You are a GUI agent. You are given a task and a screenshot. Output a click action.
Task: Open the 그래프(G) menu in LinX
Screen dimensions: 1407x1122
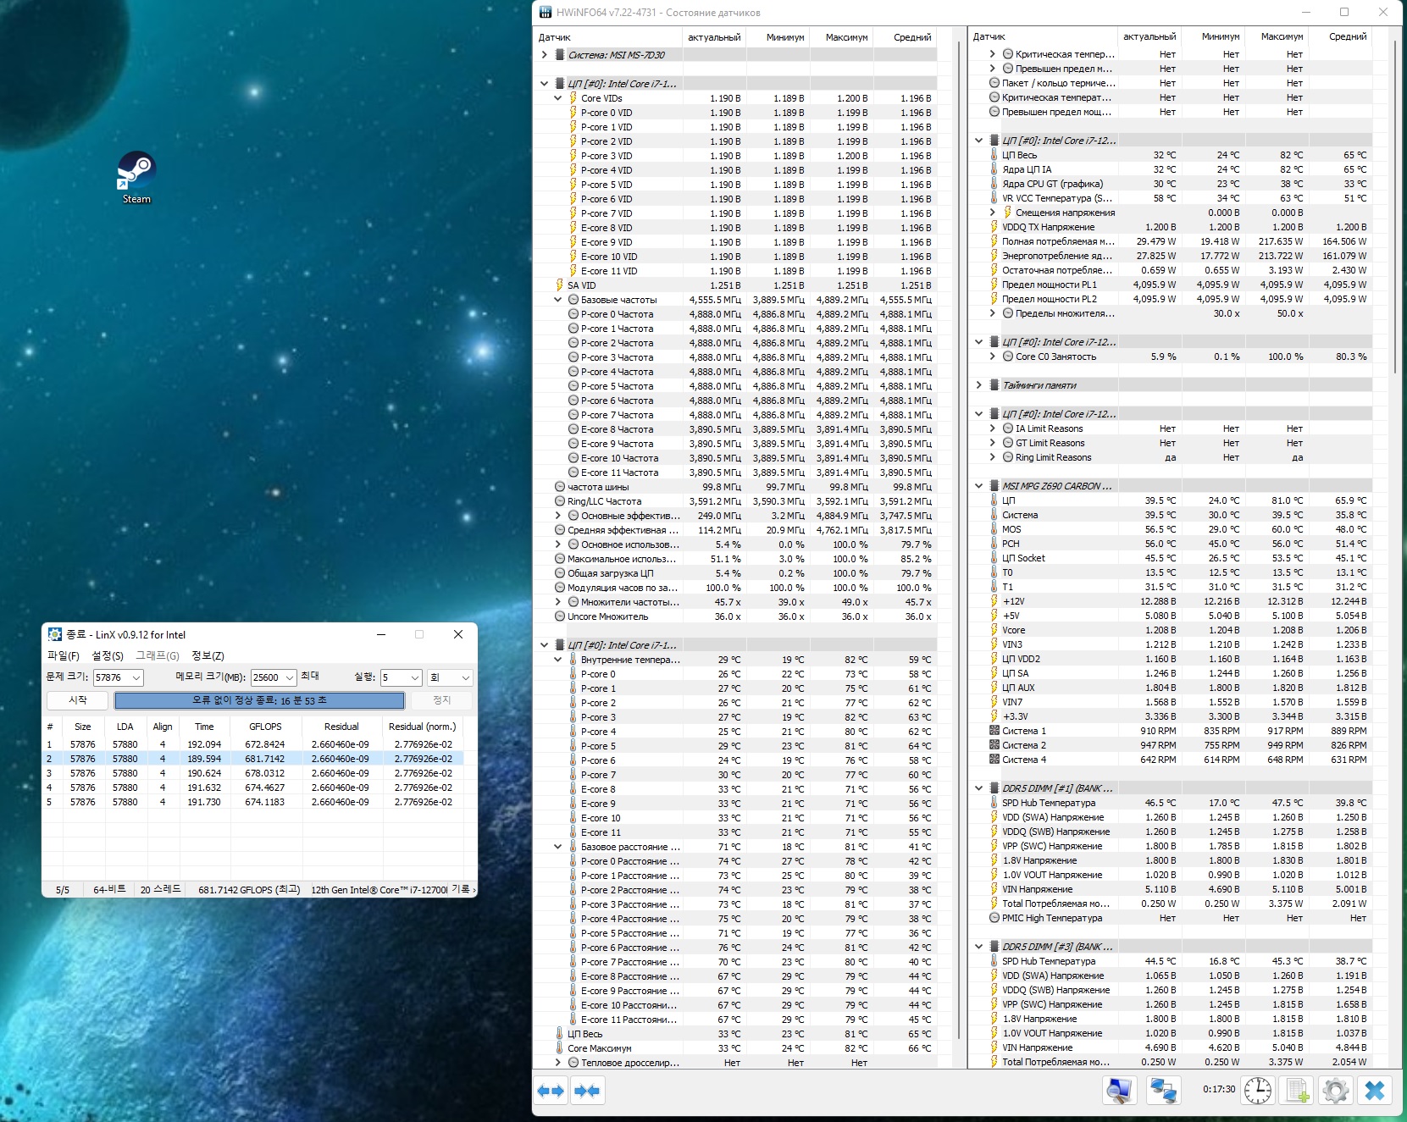[158, 655]
